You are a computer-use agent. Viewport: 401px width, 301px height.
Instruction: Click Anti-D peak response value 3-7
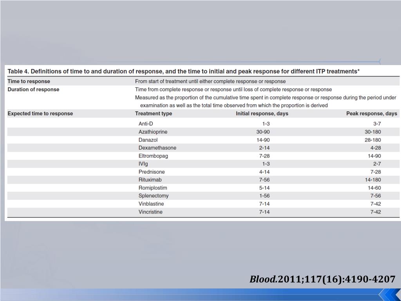coord(377,123)
